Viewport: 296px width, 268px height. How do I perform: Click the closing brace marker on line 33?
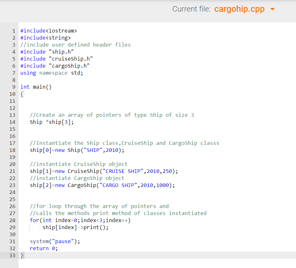click(21, 255)
